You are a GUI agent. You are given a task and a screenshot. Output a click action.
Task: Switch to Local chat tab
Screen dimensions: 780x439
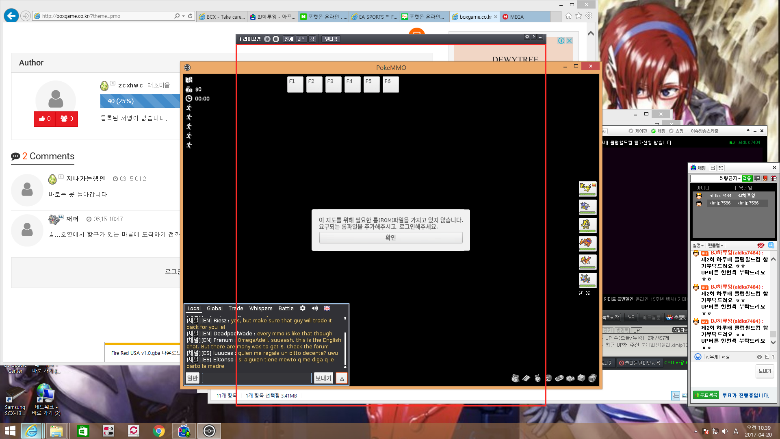pyautogui.click(x=194, y=309)
